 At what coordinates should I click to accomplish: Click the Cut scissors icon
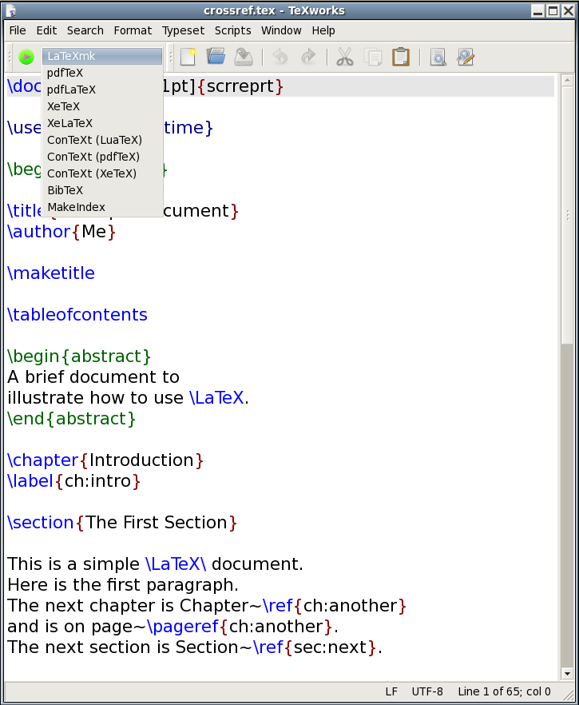tap(344, 57)
